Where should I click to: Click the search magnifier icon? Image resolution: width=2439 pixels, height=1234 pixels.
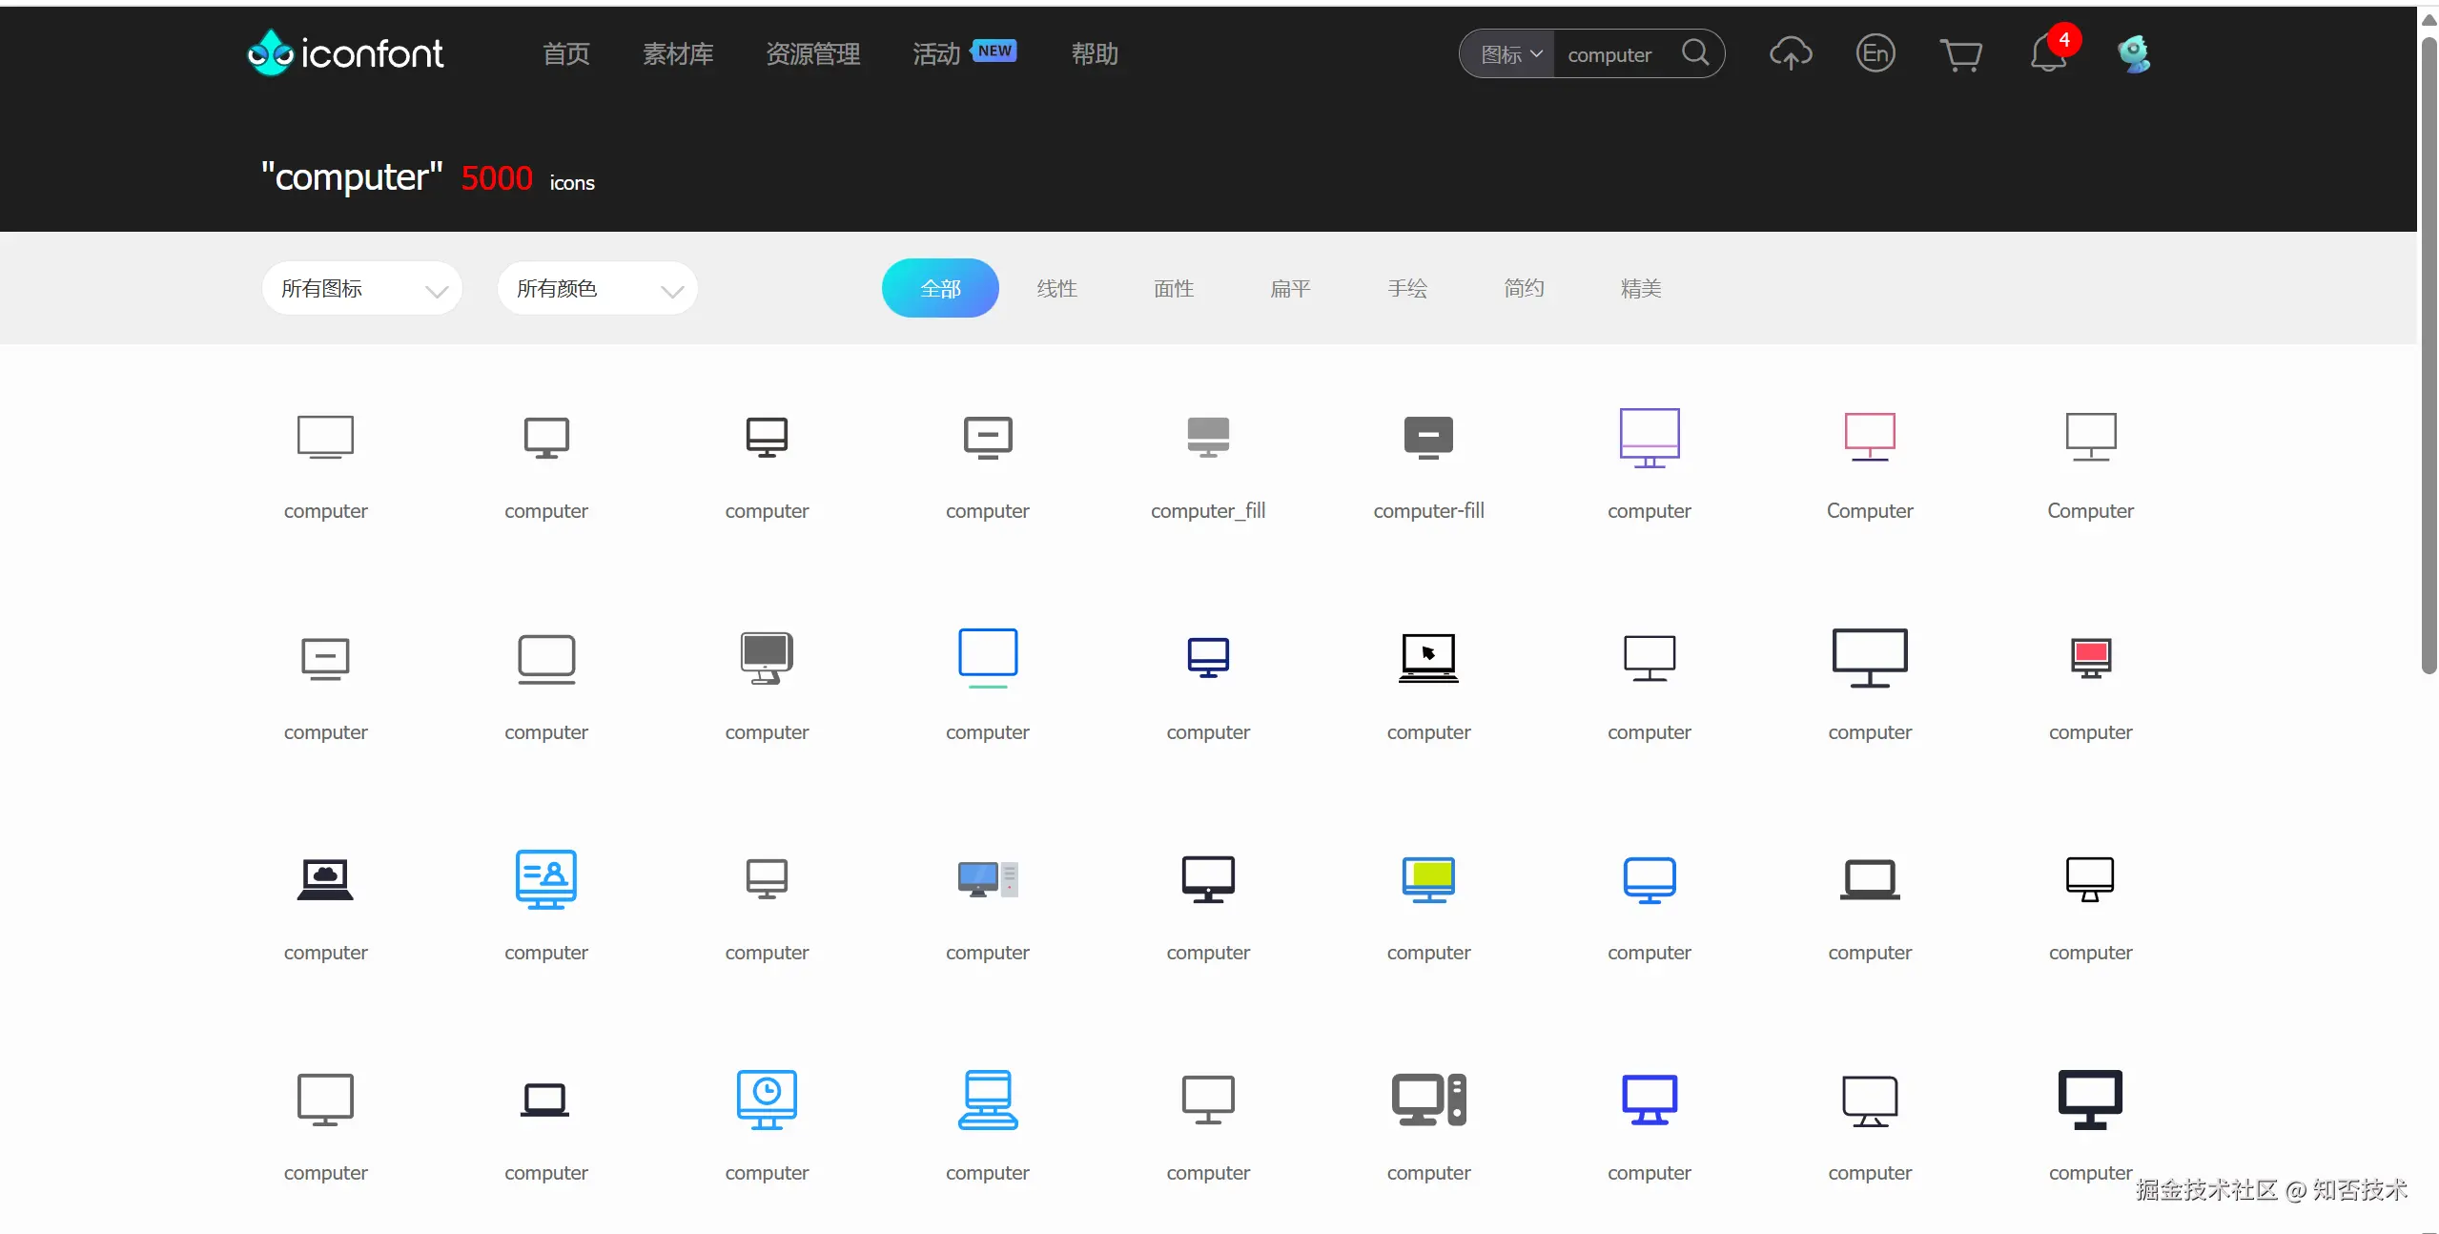1694,52
